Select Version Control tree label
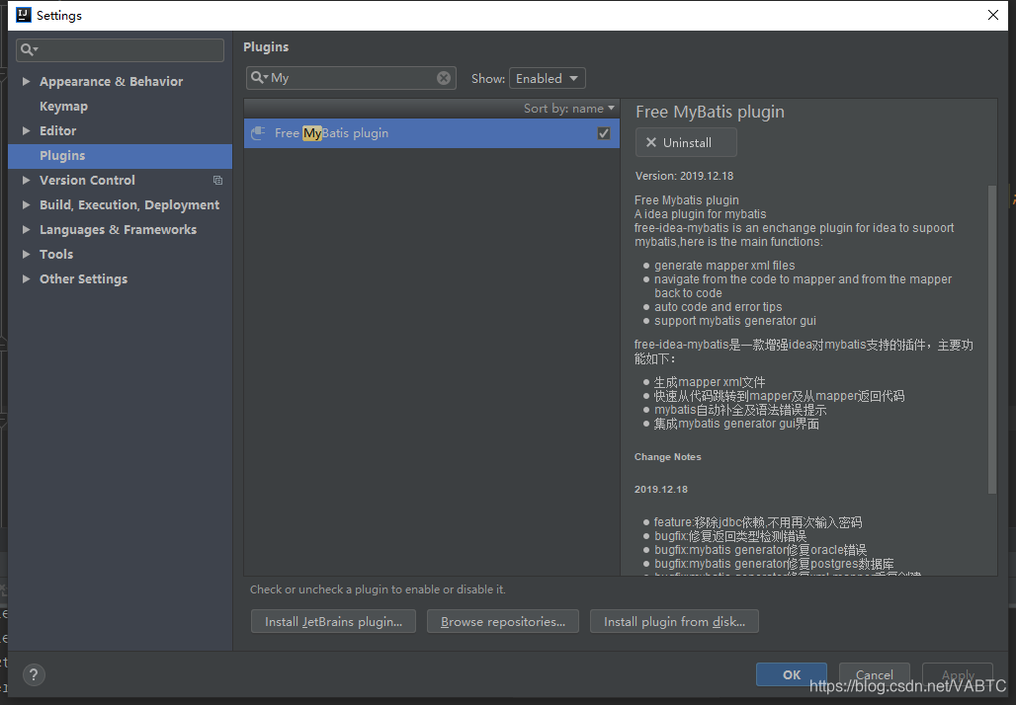Viewport: 1016px width, 705px height. [87, 180]
